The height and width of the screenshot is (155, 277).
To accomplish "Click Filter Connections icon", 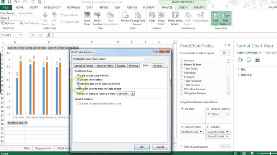I will coord(110,15).
